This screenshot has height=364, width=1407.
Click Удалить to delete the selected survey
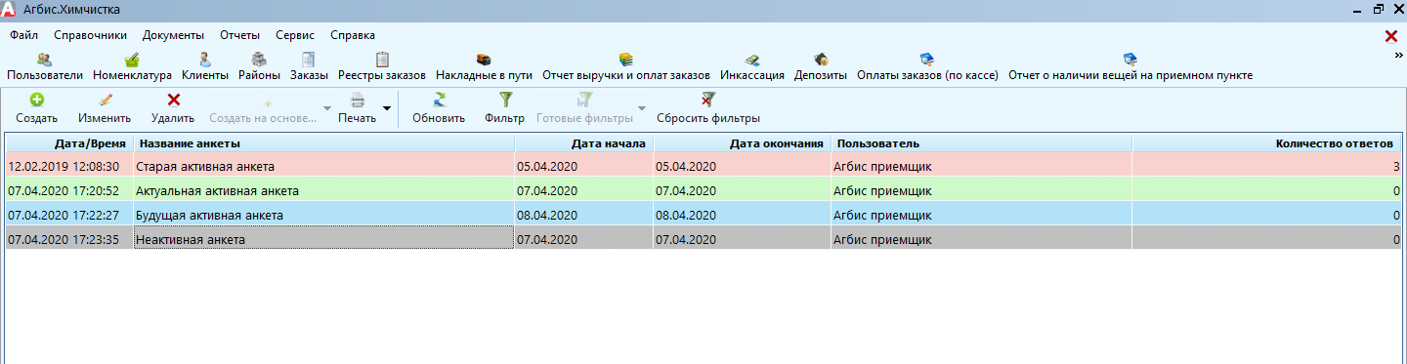point(174,108)
